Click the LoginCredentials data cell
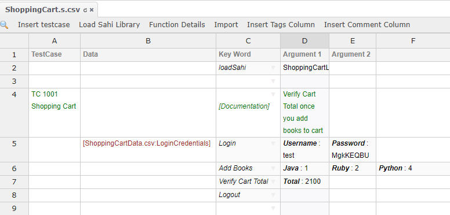 click(148, 150)
